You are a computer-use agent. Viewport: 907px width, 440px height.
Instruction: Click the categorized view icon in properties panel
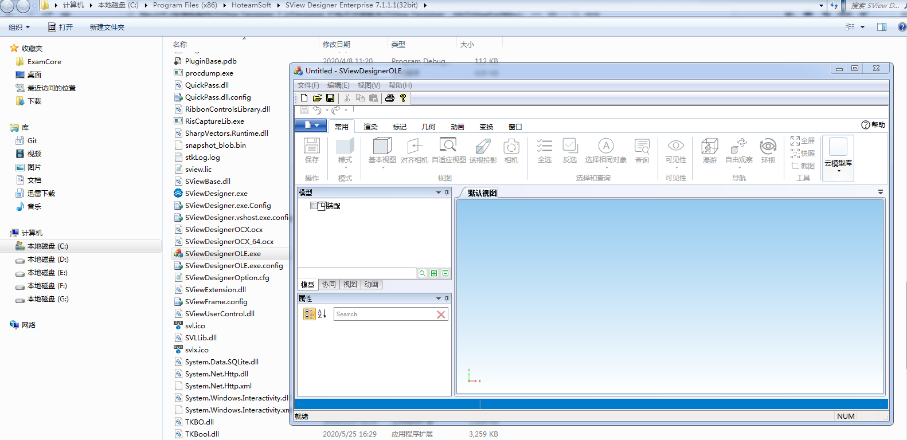(x=310, y=314)
